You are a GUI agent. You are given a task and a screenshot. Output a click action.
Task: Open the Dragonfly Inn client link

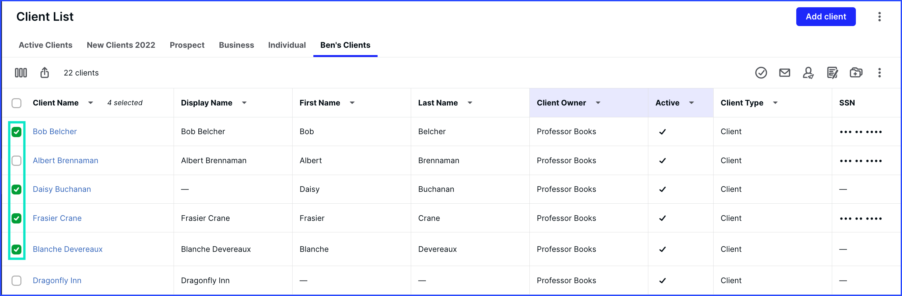(57, 281)
